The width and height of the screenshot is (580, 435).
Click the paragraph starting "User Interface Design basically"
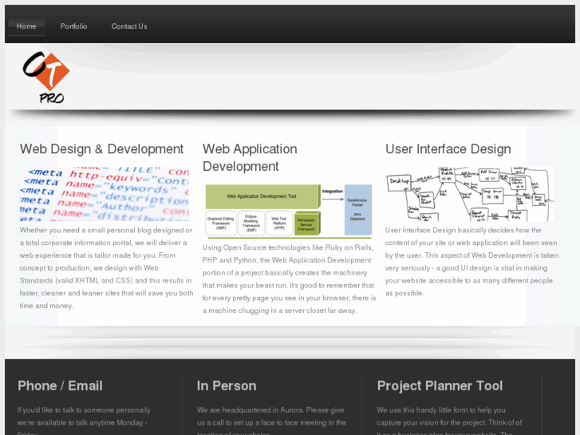(472, 262)
